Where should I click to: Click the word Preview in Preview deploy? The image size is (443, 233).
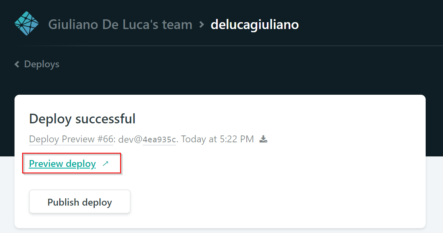click(x=46, y=164)
